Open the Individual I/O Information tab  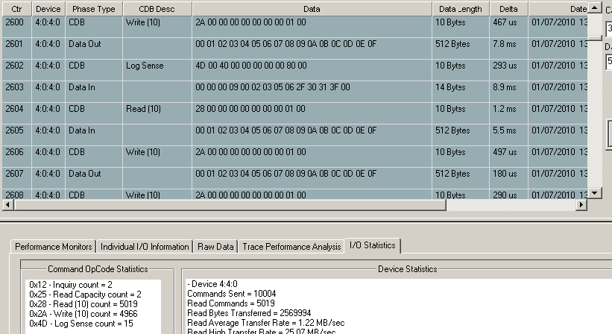(145, 247)
